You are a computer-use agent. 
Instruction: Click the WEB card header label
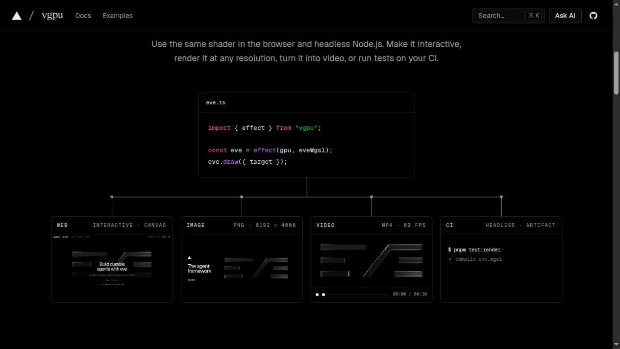62,225
